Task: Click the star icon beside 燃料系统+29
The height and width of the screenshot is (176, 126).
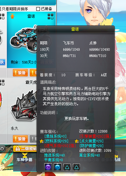Action: click(42, 141)
